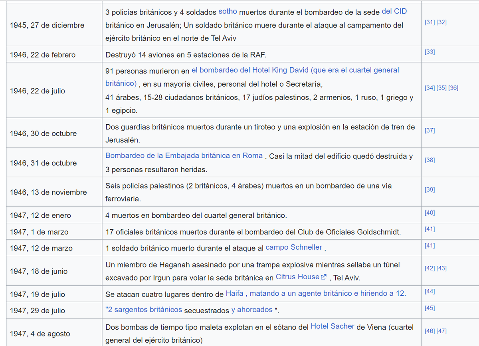Screen dimensions: 479x346
Task: Go to citation [35]
Action: (441, 88)
